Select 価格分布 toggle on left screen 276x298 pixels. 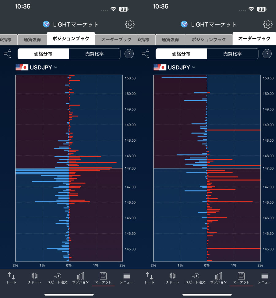43,54
